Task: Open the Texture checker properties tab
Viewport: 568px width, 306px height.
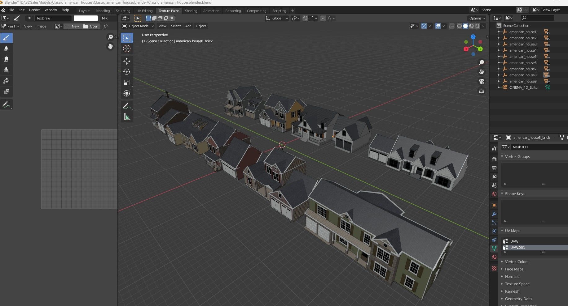Action: [x=494, y=269]
